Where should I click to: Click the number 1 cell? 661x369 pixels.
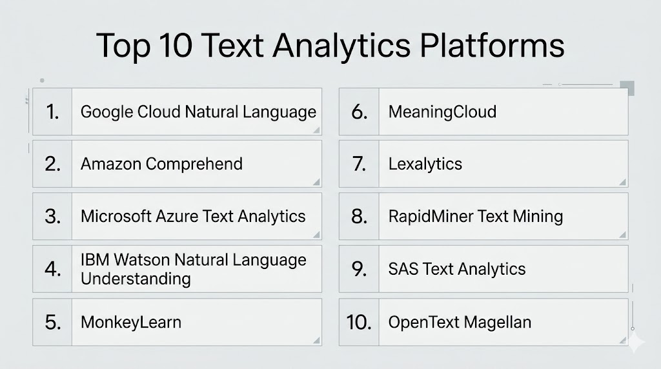coord(52,112)
